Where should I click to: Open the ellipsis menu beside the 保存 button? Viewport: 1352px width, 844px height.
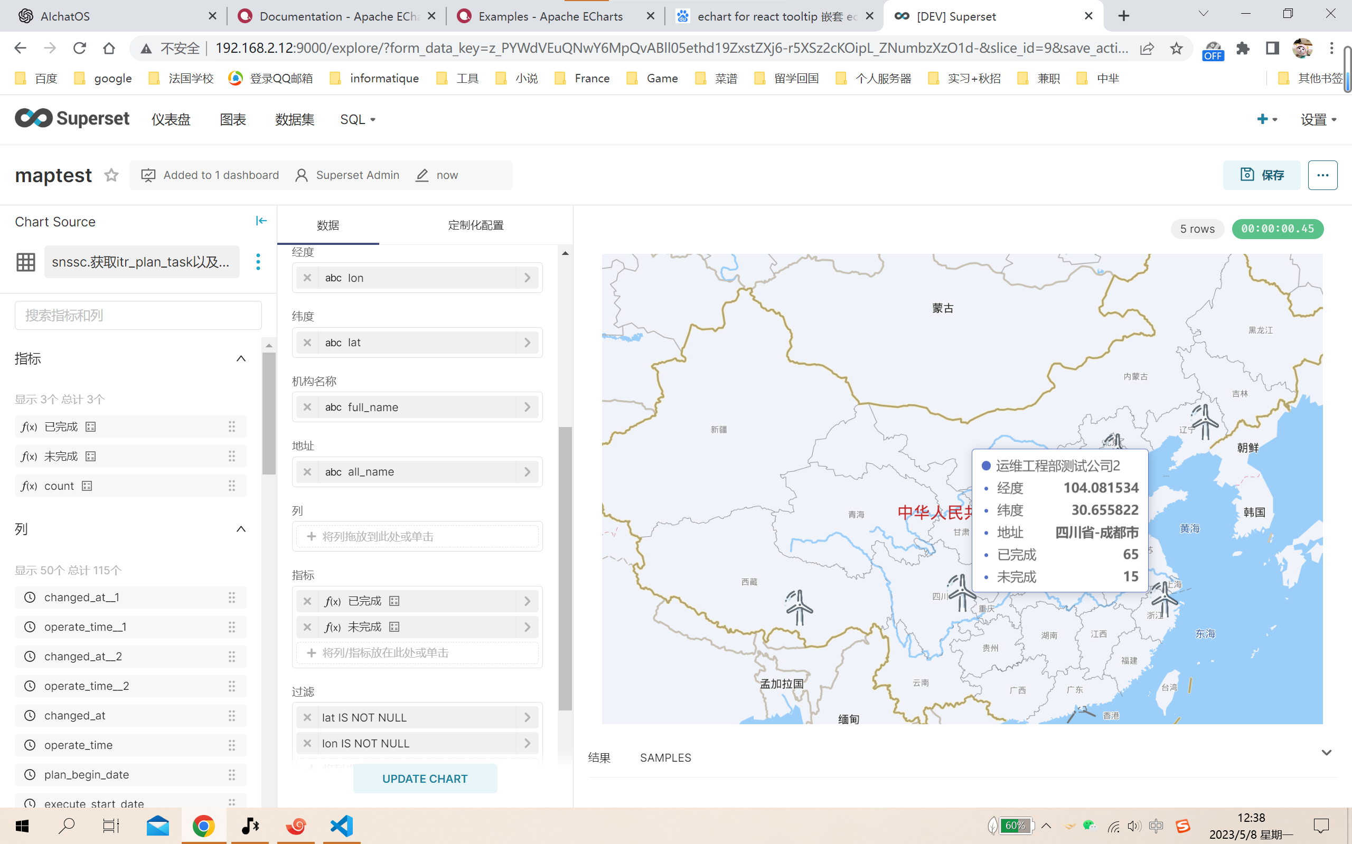(1322, 175)
